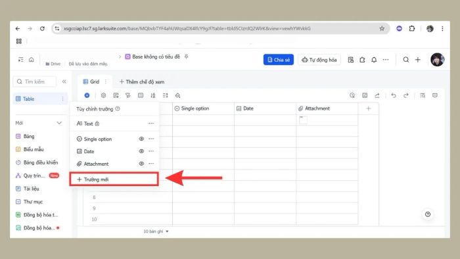The image size is (460, 259).
Task: Open the Chrome three-dot menu
Action: pyautogui.click(x=442, y=28)
